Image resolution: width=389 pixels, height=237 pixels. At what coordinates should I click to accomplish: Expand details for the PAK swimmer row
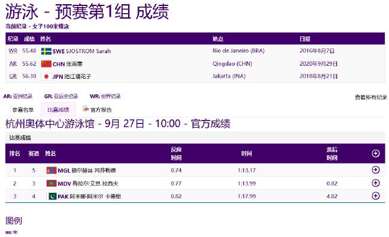click(376, 196)
